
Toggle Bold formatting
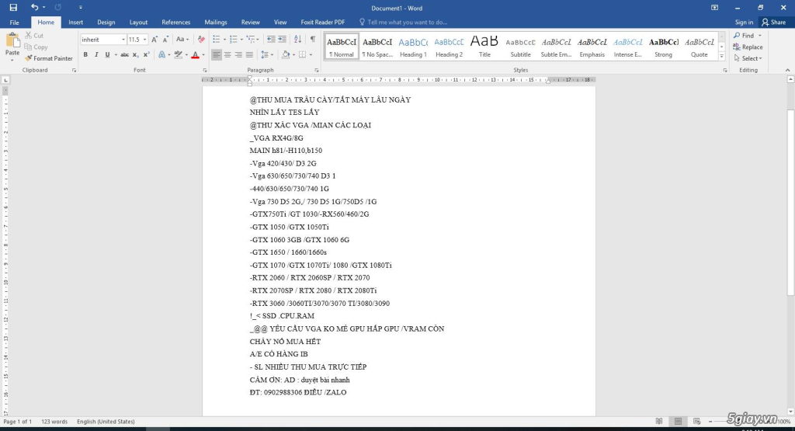coord(85,55)
